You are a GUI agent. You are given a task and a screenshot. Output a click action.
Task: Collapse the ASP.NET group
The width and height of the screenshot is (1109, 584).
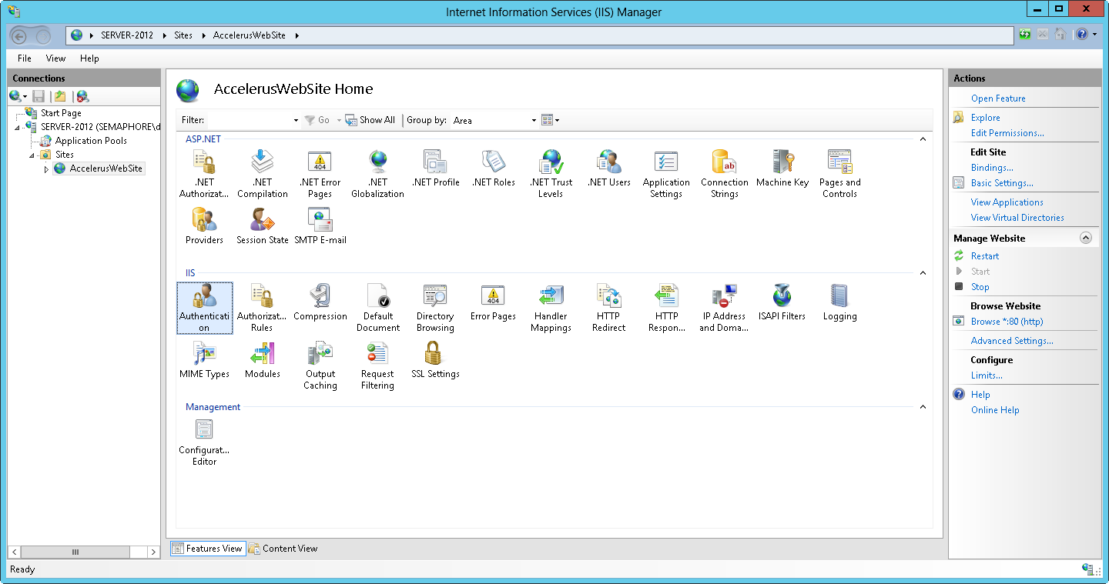click(923, 139)
